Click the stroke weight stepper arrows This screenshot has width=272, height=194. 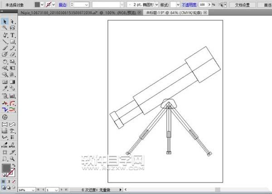pyautogui.click(x=72, y=5)
